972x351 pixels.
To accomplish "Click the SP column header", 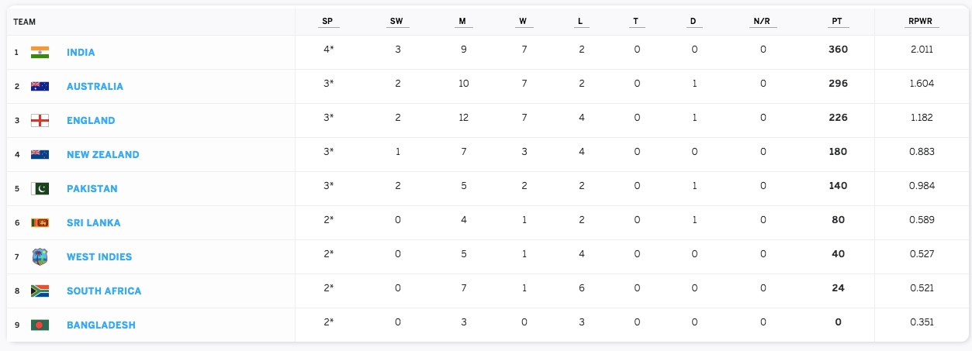I will 327,22.
